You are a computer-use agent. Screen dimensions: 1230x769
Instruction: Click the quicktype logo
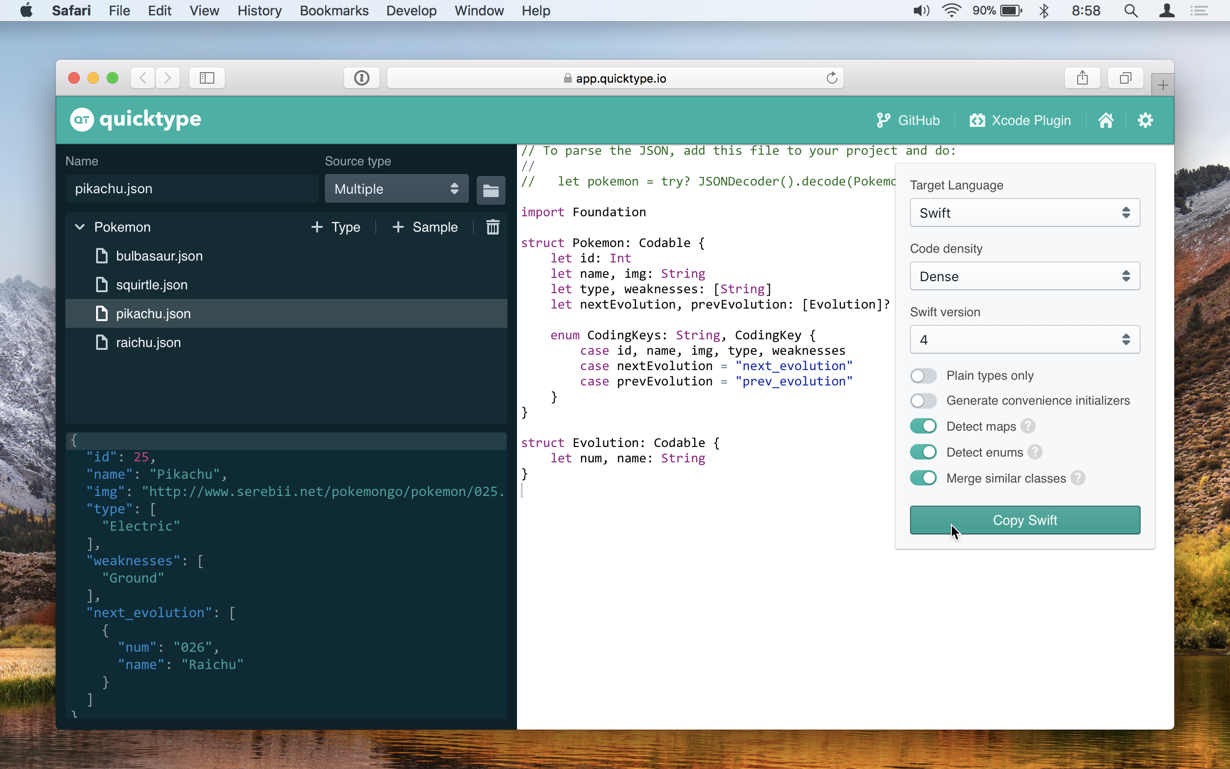pyautogui.click(x=135, y=119)
